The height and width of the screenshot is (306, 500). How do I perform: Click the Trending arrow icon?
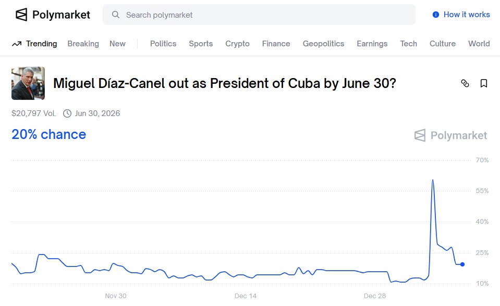(x=17, y=44)
